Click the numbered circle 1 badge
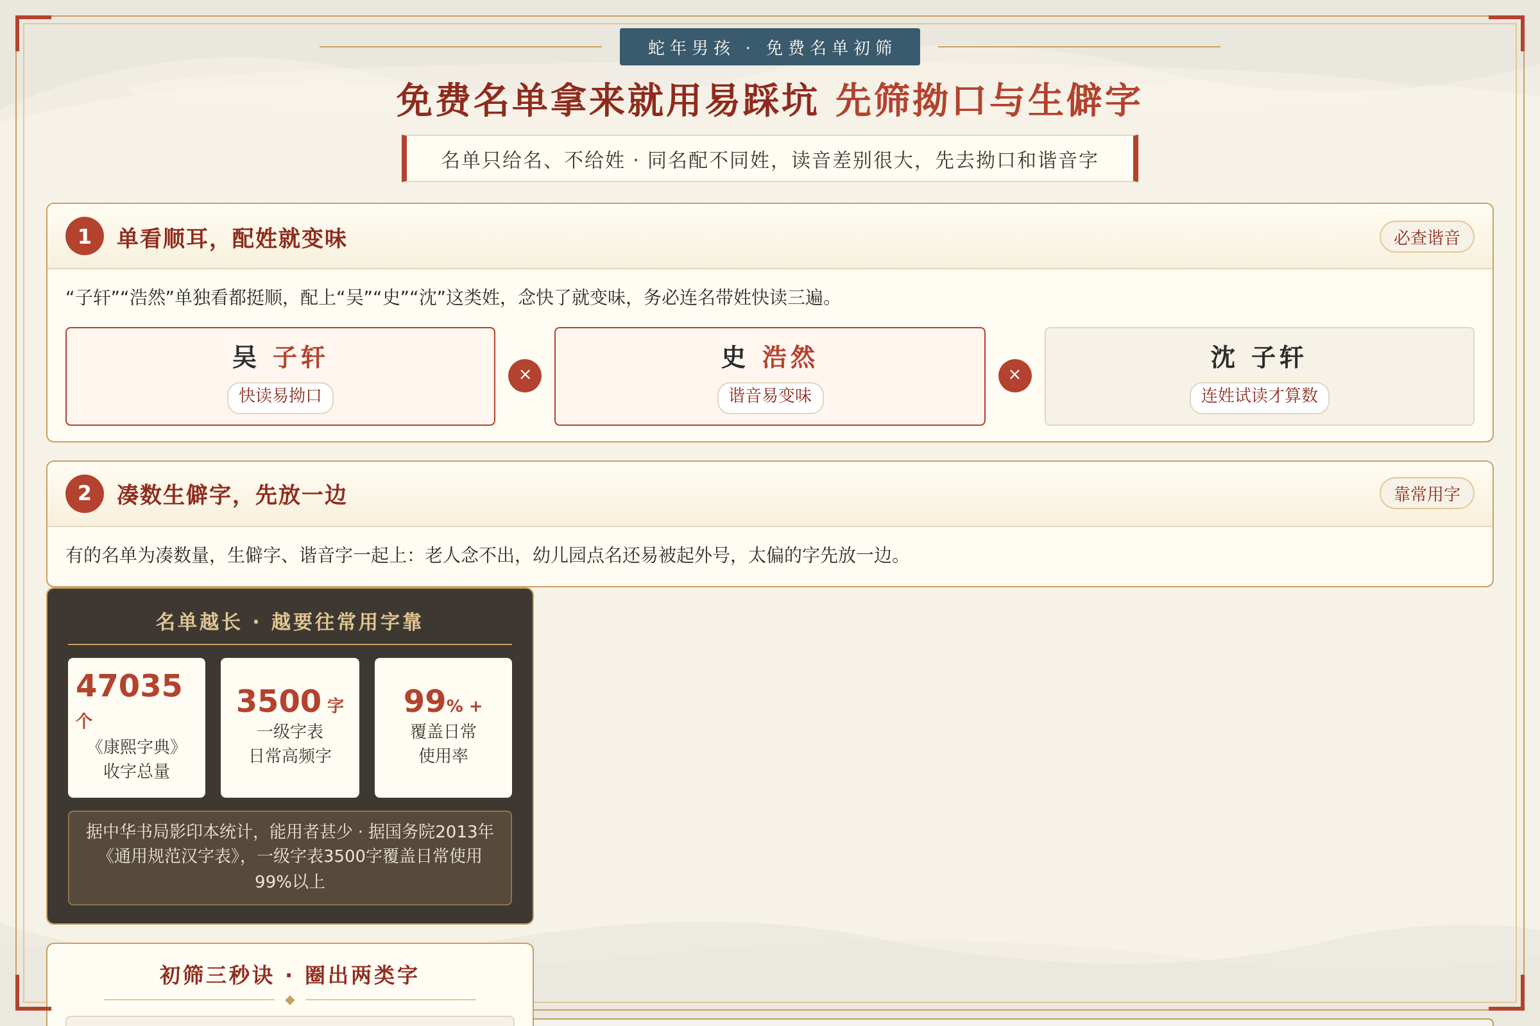1540x1026 pixels. pos(85,236)
